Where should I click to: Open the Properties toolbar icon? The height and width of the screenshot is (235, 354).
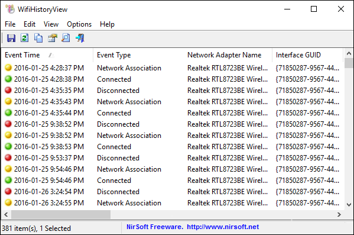coord(53,38)
